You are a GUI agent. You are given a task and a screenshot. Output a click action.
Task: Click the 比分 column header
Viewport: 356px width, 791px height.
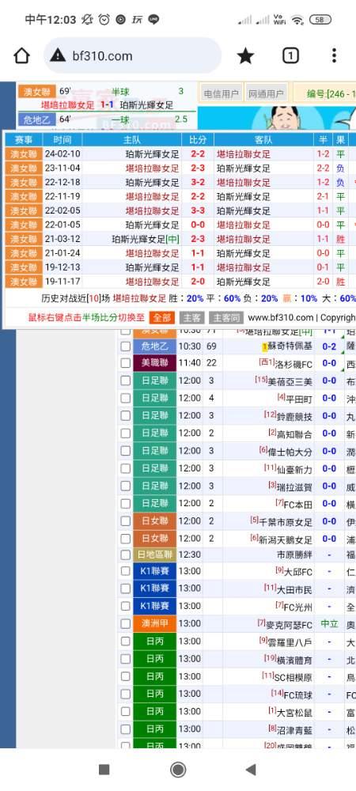[198, 140]
